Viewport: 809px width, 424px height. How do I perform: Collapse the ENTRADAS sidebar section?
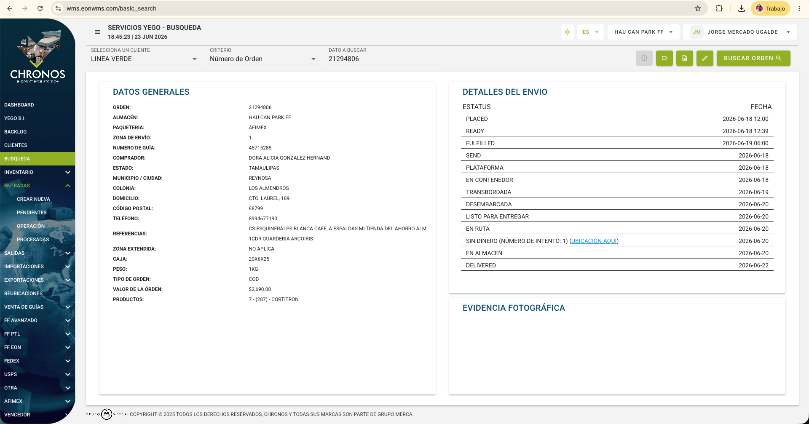pyautogui.click(x=38, y=186)
